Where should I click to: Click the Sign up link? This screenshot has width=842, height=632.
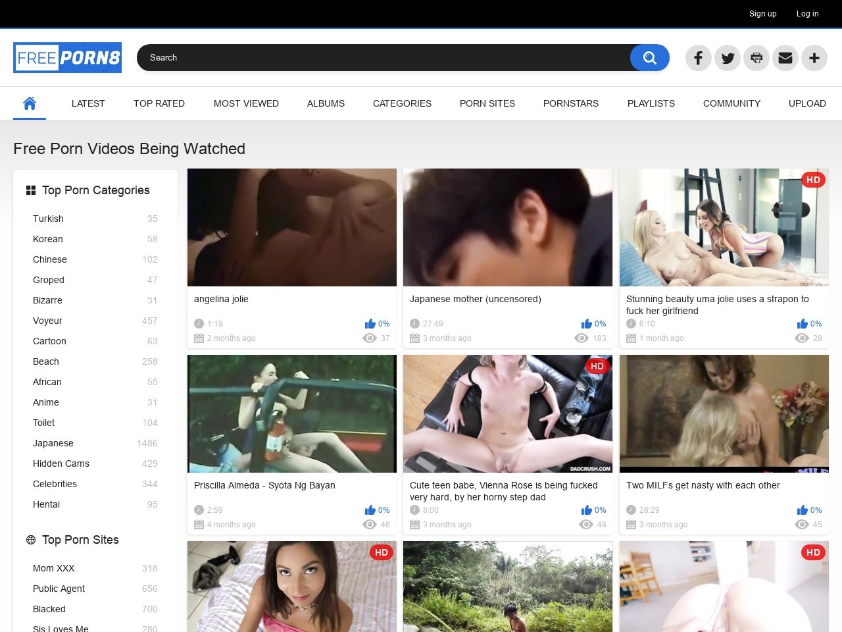pos(762,14)
